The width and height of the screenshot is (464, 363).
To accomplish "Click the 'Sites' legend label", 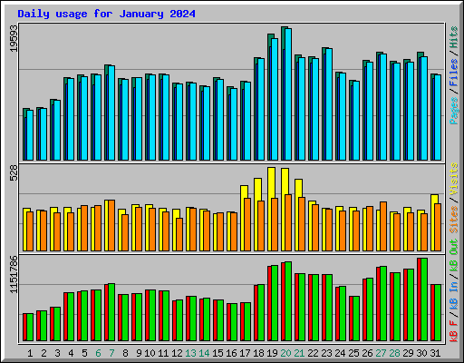I will click(x=454, y=220).
